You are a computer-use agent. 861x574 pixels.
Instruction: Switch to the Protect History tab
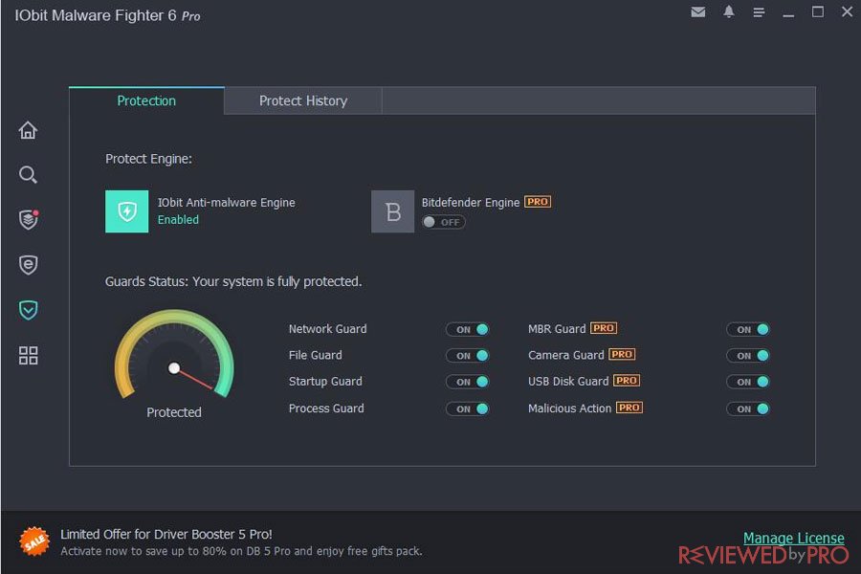303,100
